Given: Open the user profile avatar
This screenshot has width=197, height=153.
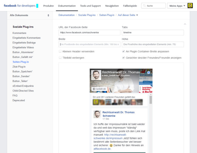Looking at the screenshot, I should point(190,6).
